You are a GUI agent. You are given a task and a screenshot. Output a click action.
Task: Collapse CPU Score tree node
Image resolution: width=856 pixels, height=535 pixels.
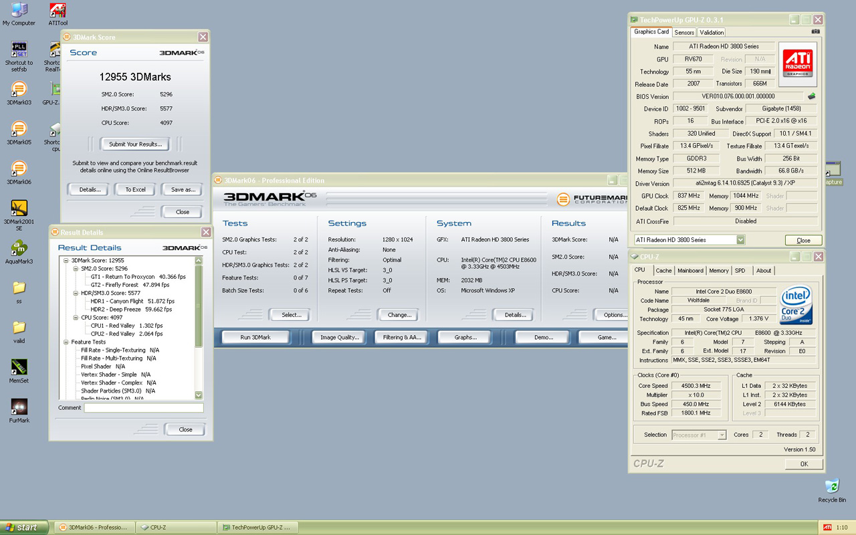tap(76, 317)
